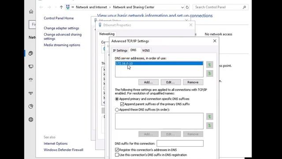Move DNS suffix up in suffix list

[x=210, y=117]
